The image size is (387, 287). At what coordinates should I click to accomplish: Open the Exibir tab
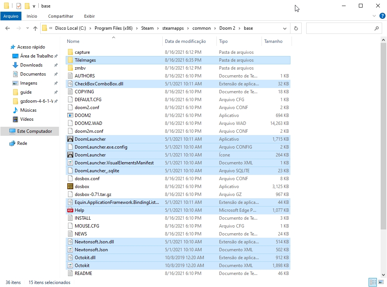click(x=89, y=16)
